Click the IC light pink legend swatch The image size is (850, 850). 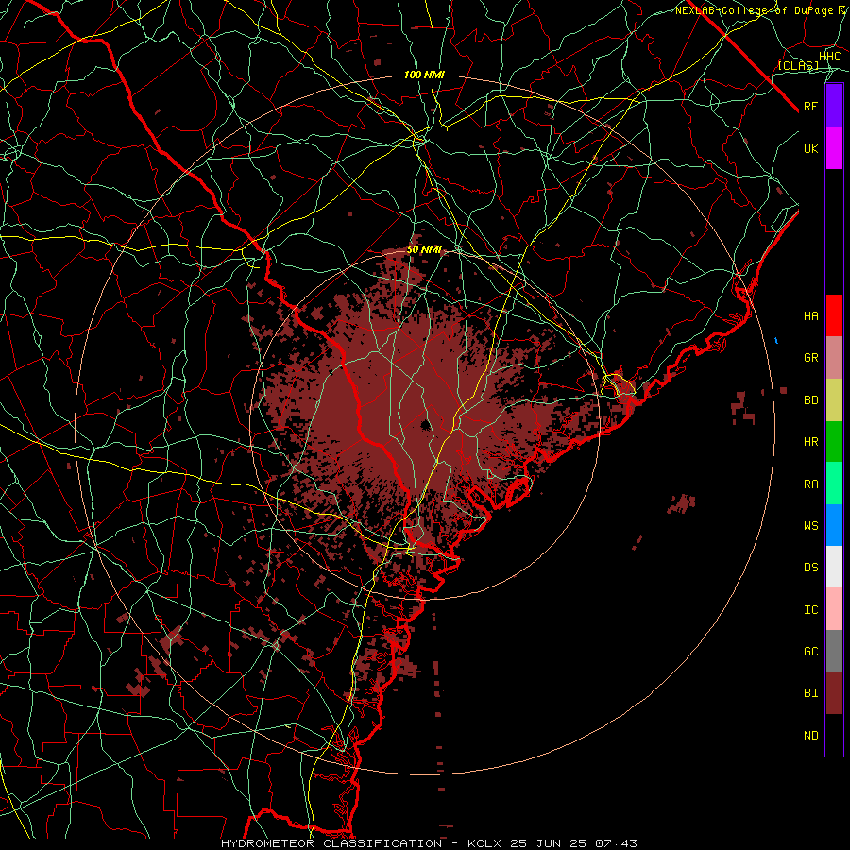pyautogui.click(x=834, y=609)
